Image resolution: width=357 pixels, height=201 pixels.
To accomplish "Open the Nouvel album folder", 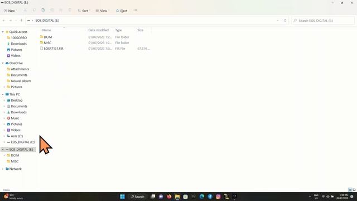I will coord(21,81).
